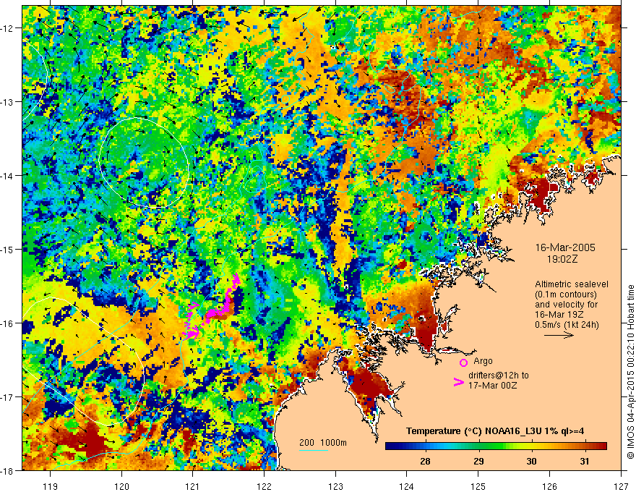Click the longitude axis label '126'

pos(549,486)
